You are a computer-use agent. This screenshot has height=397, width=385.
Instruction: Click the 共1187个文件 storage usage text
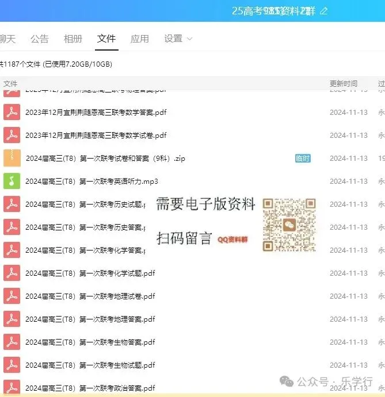tap(56, 64)
